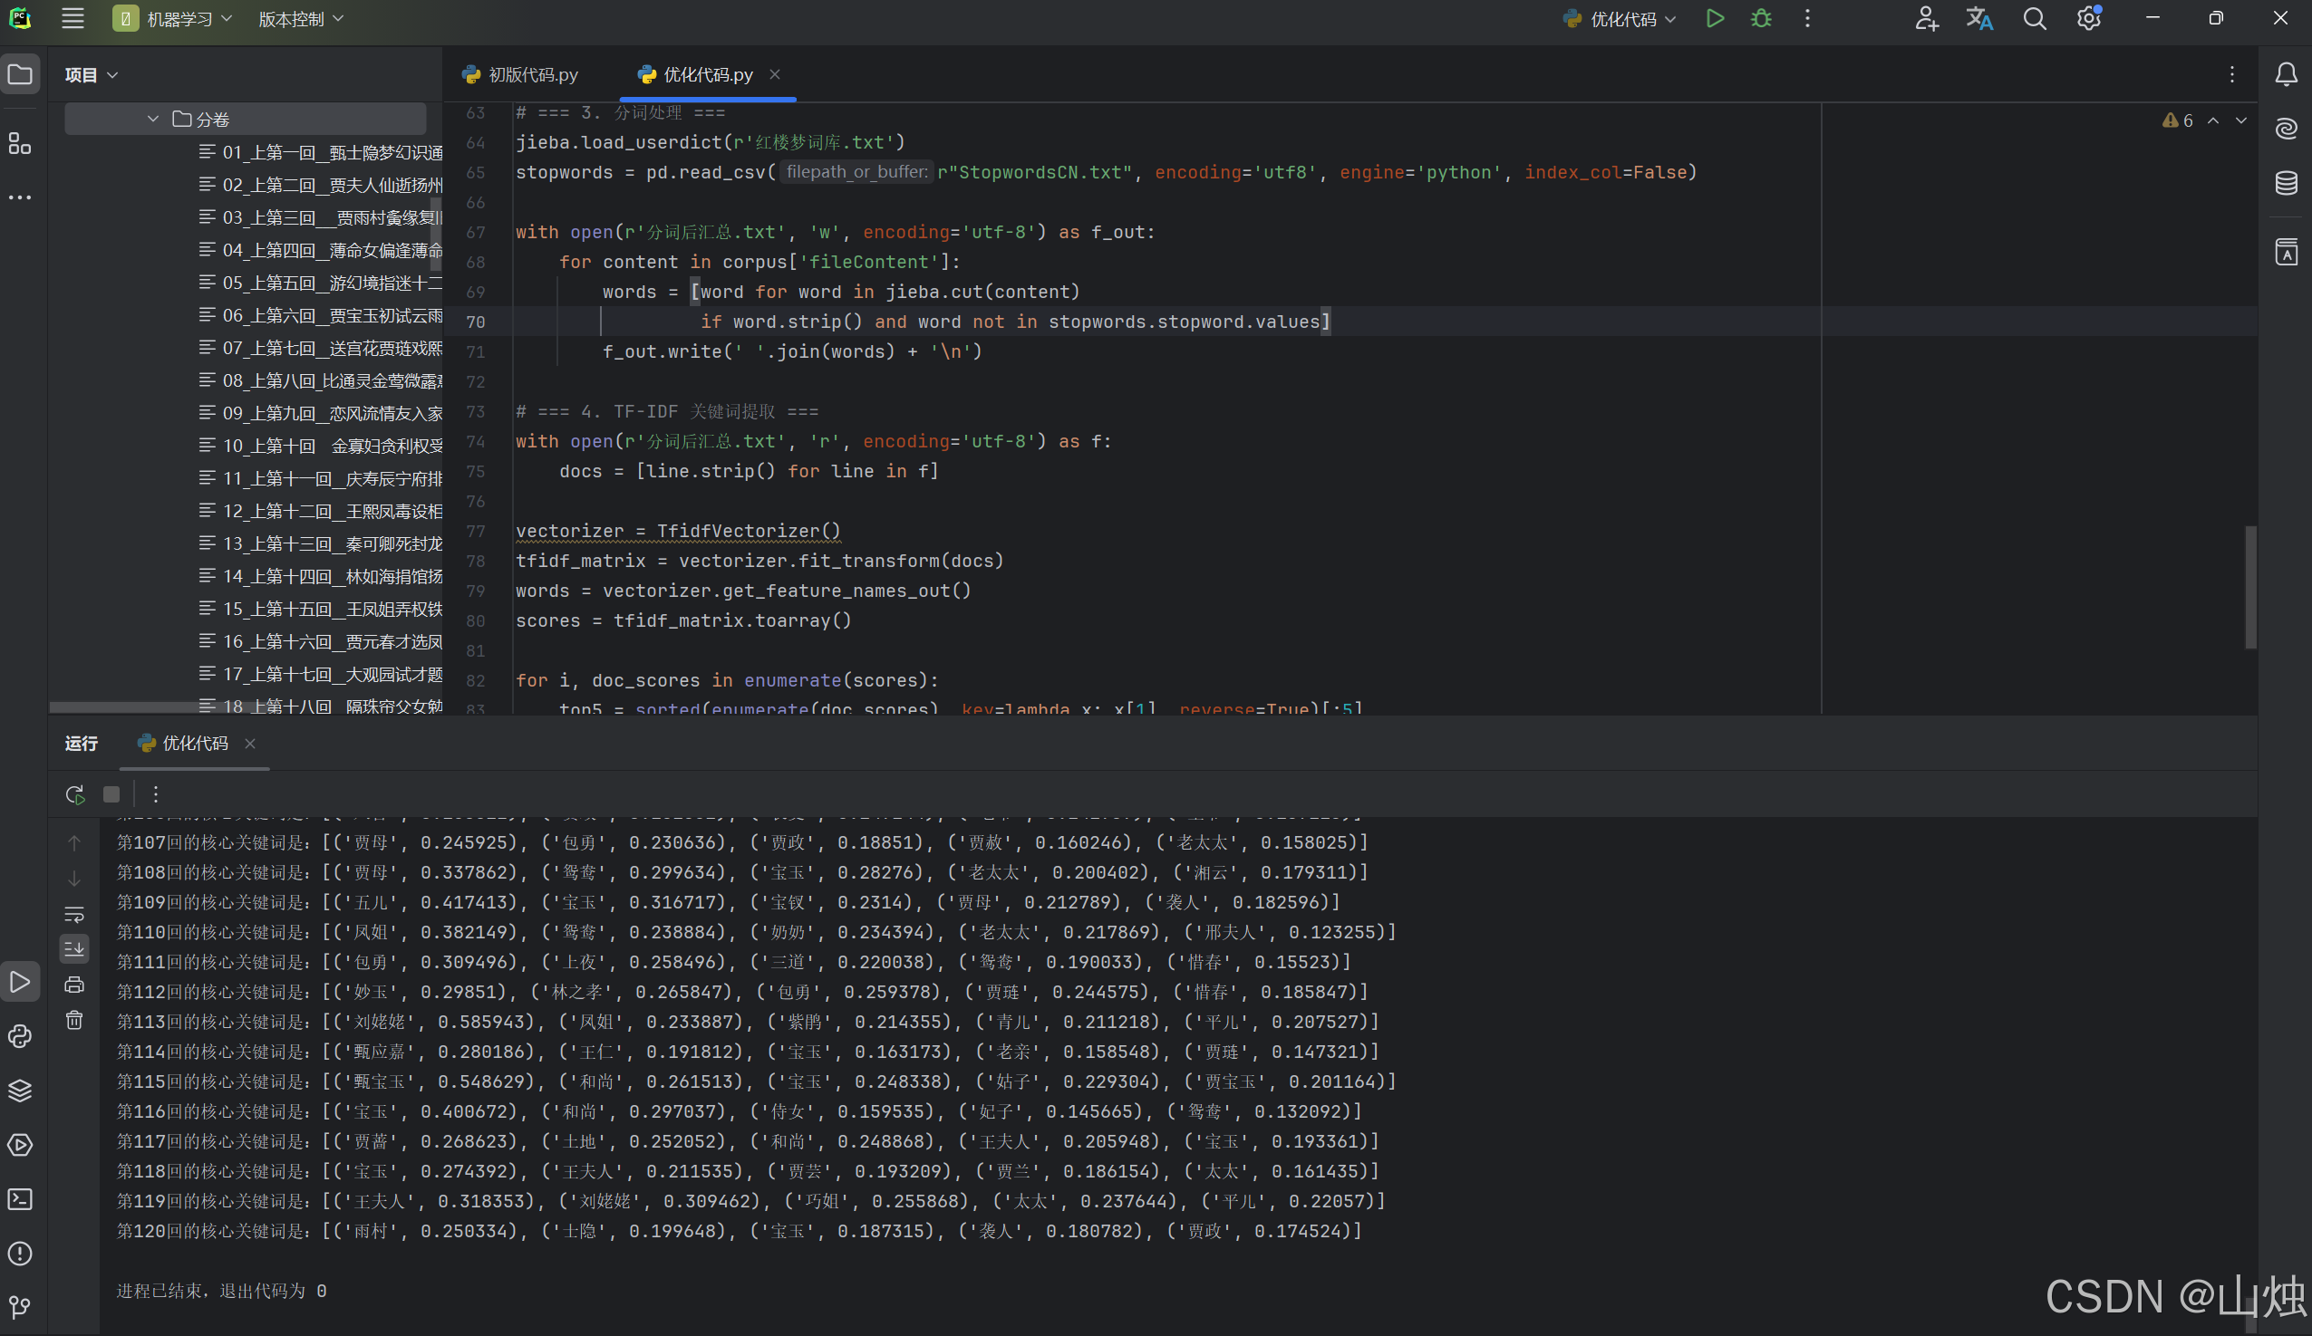Open the AI Assistant spiral icon
This screenshot has height=1336, width=2312.
point(2287,129)
